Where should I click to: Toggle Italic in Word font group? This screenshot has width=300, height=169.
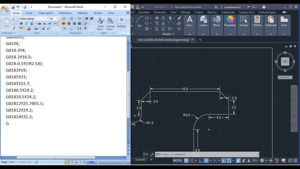click(26, 24)
